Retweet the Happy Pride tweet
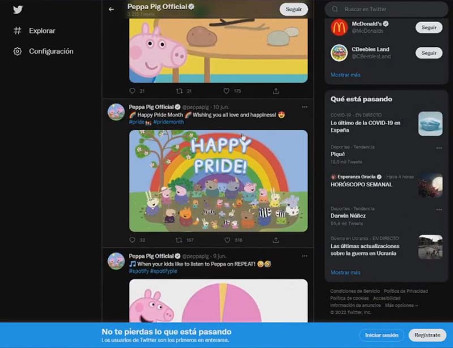 (x=179, y=240)
